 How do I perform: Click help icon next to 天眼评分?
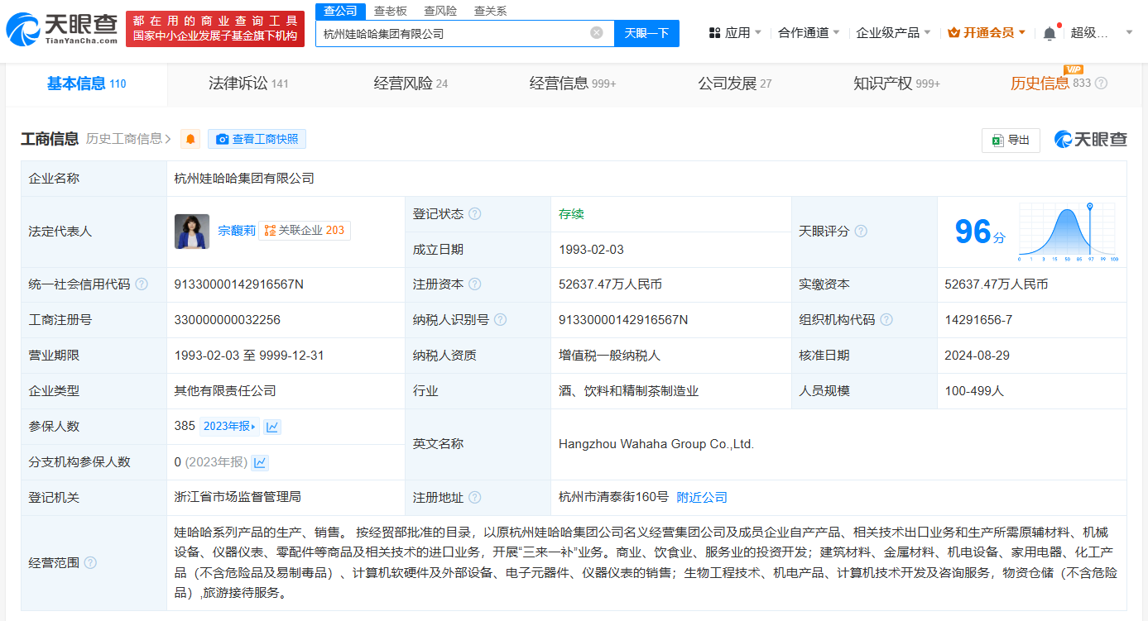[x=861, y=232]
